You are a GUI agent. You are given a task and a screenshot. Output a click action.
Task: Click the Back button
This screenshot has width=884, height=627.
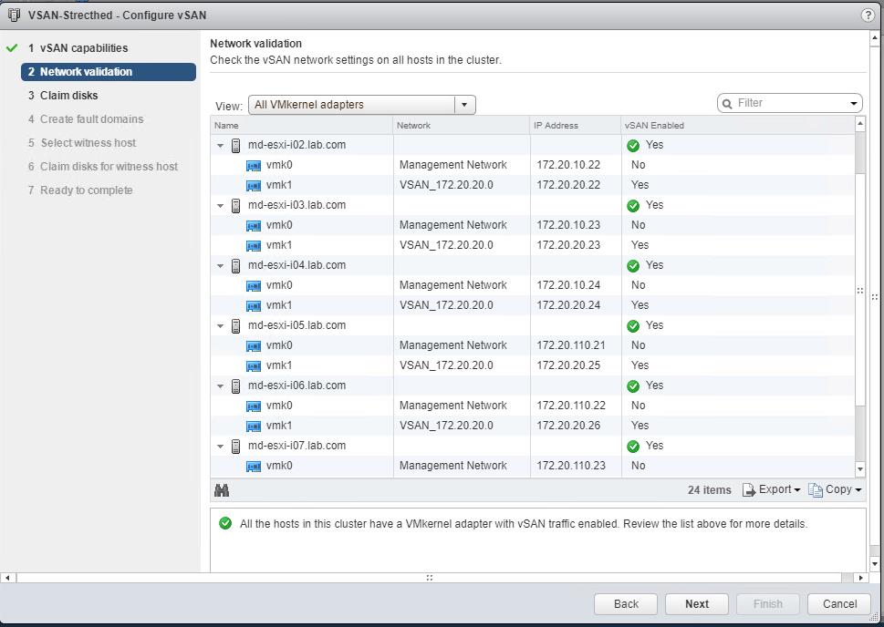(626, 604)
